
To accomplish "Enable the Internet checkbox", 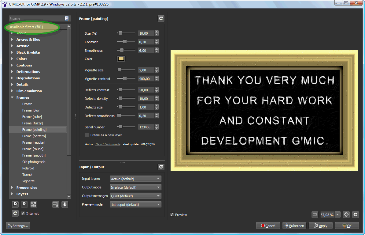I will (23, 213).
